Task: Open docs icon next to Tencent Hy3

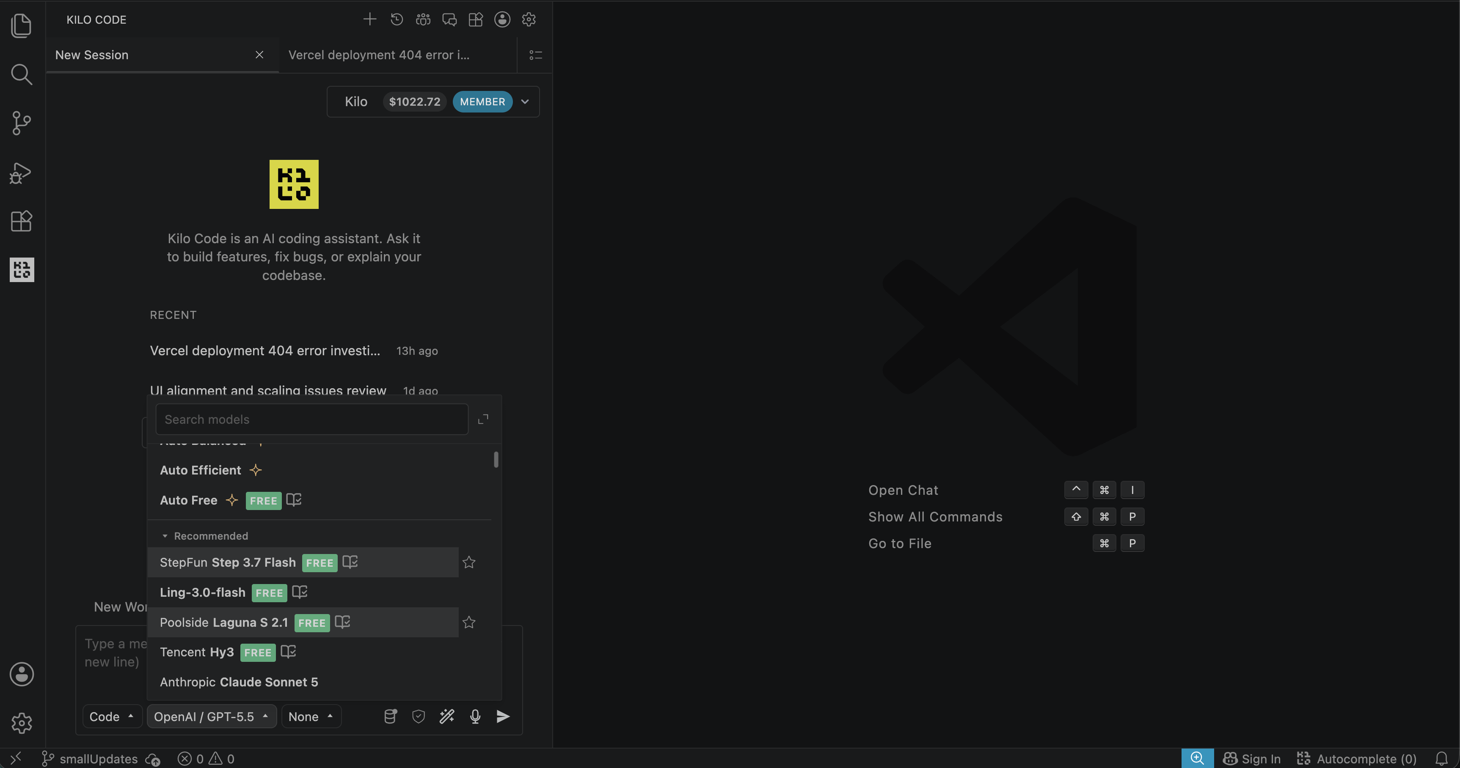Action: click(289, 652)
